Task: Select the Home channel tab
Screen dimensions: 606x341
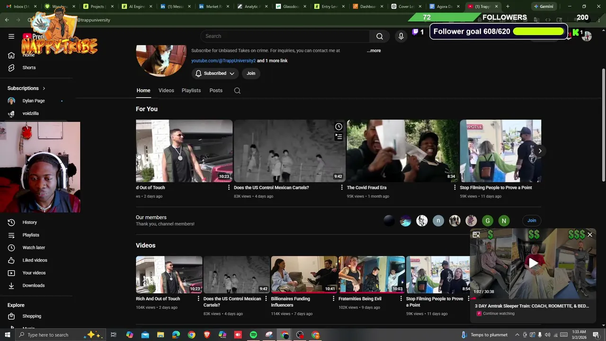Action: tap(143, 90)
